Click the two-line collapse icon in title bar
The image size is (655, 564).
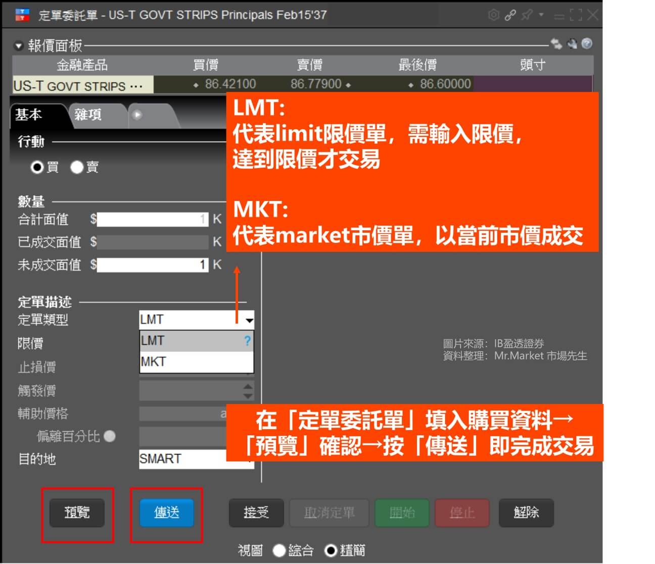click(x=559, y=16)
